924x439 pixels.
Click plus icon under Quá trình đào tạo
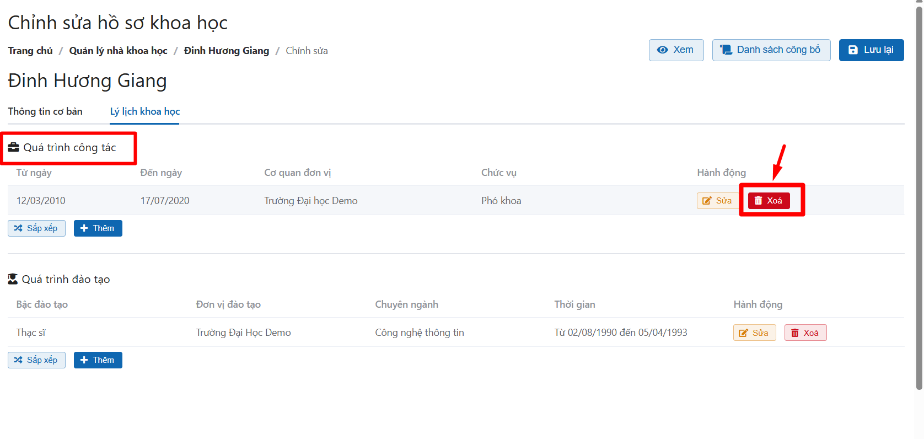pyautogui.click(x=84, y=360)
